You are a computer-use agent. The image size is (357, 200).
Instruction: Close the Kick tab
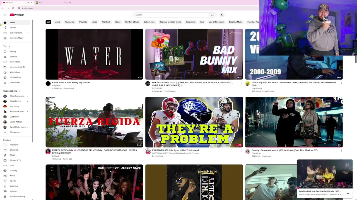pos(65,2)
